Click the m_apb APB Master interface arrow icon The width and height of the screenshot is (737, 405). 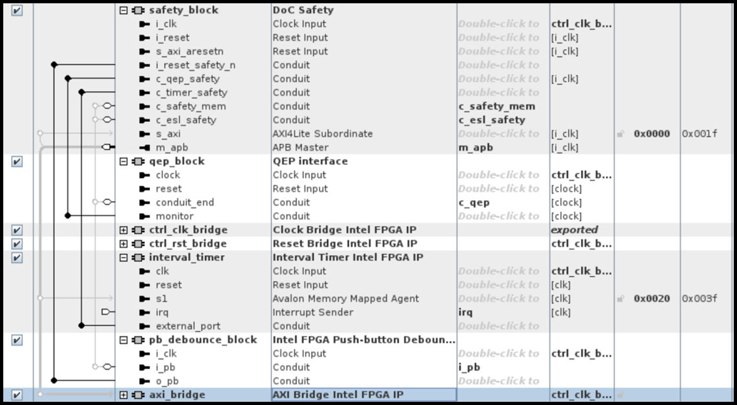click(x=145, y=147)
